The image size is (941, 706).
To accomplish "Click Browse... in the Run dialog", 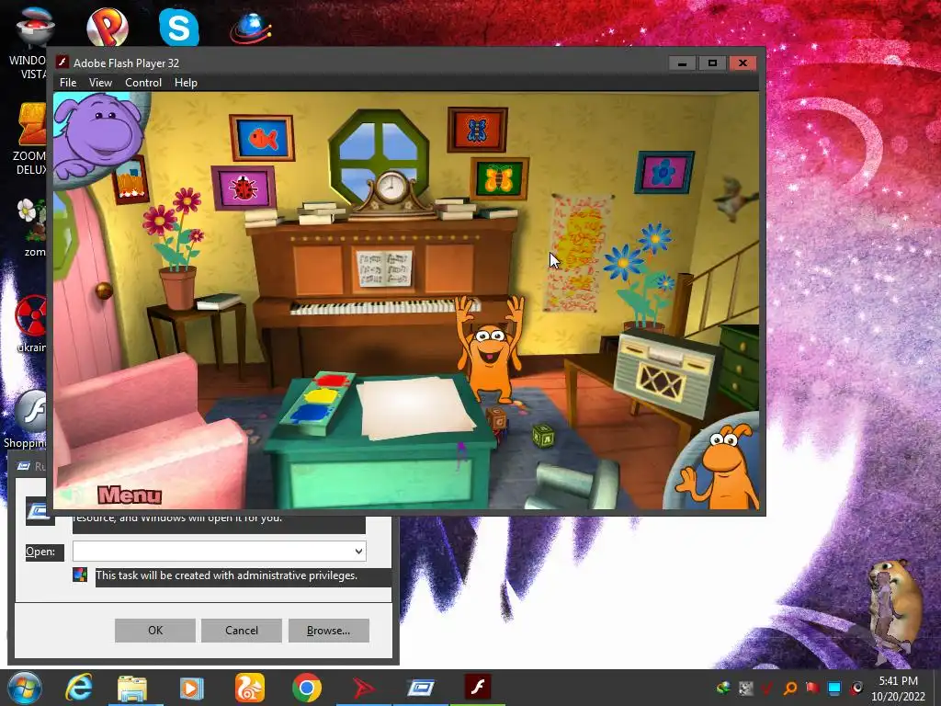I will [328, 631].
